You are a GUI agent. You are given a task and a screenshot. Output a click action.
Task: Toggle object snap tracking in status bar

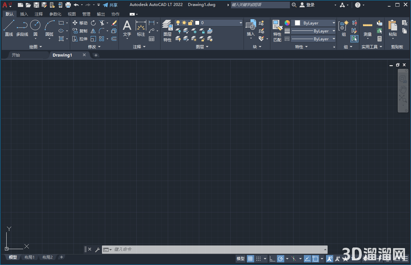[x=307, y=258]
